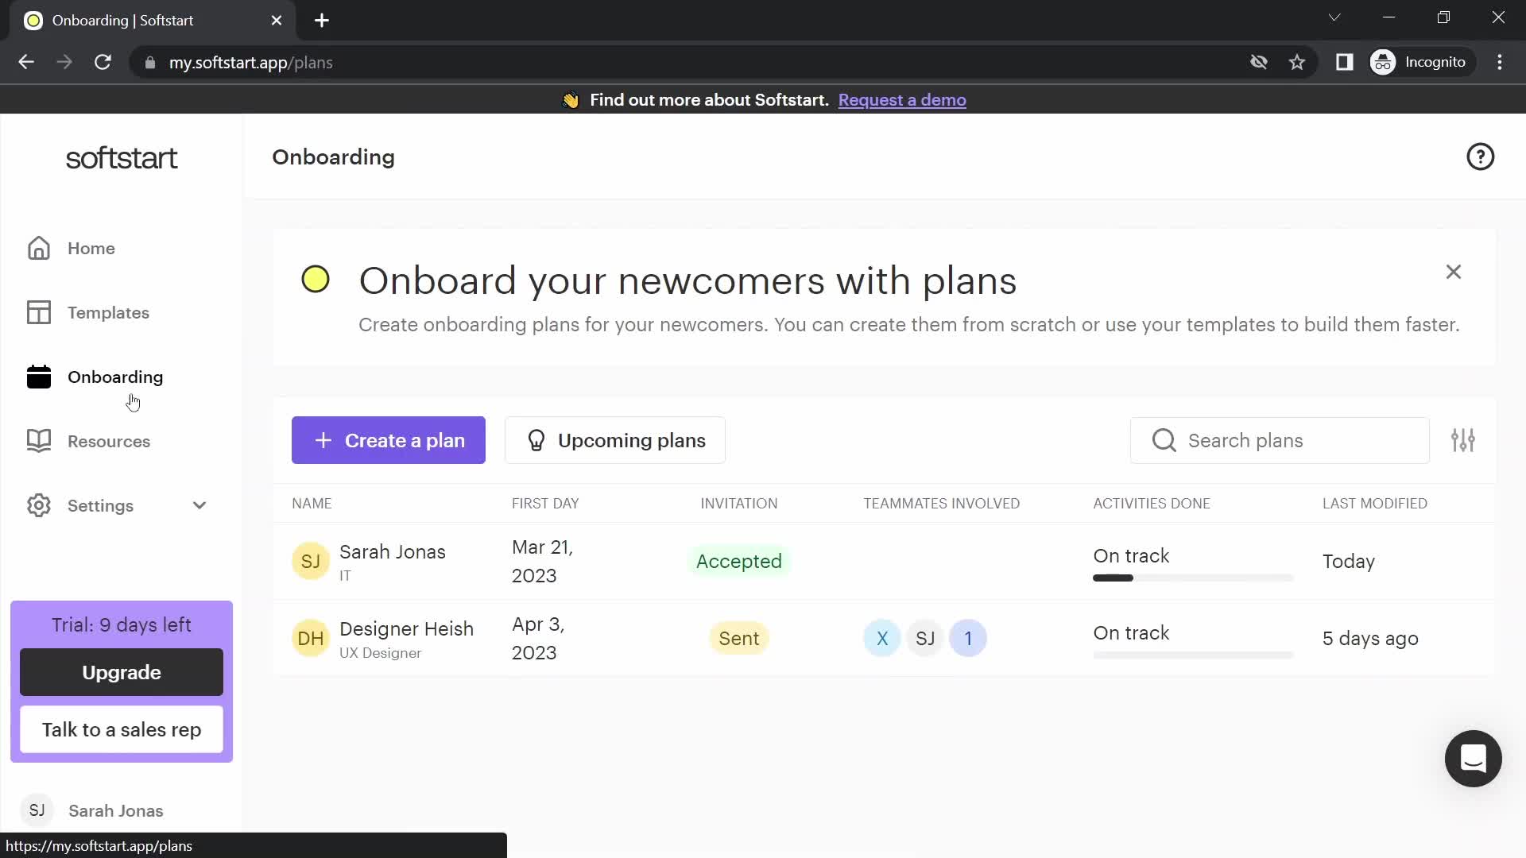Open Upcoming plans
The width and height of the screenshot is (1526, 858).
(x=615, y=440)
